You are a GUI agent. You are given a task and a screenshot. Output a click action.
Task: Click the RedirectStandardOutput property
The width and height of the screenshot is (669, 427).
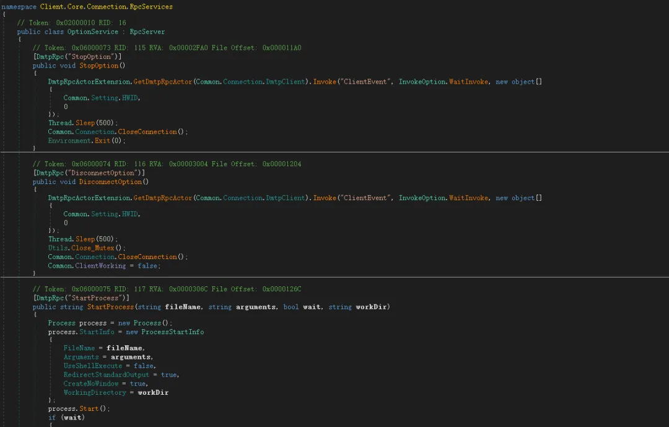click(107, 375)
